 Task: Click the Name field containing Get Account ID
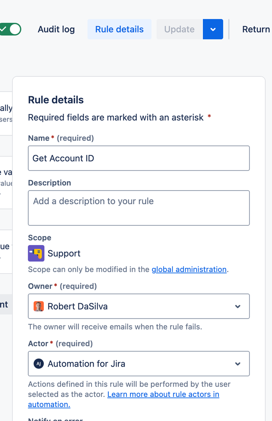(x=139, y=158)
